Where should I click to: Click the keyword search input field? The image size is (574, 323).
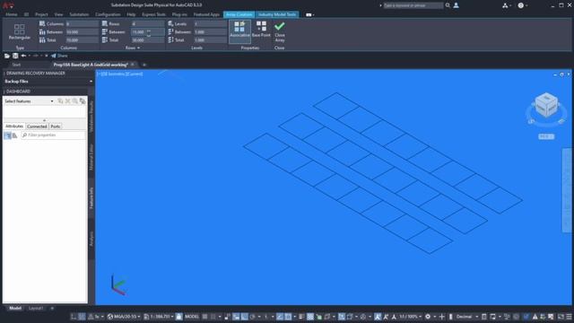pos(413,5)
